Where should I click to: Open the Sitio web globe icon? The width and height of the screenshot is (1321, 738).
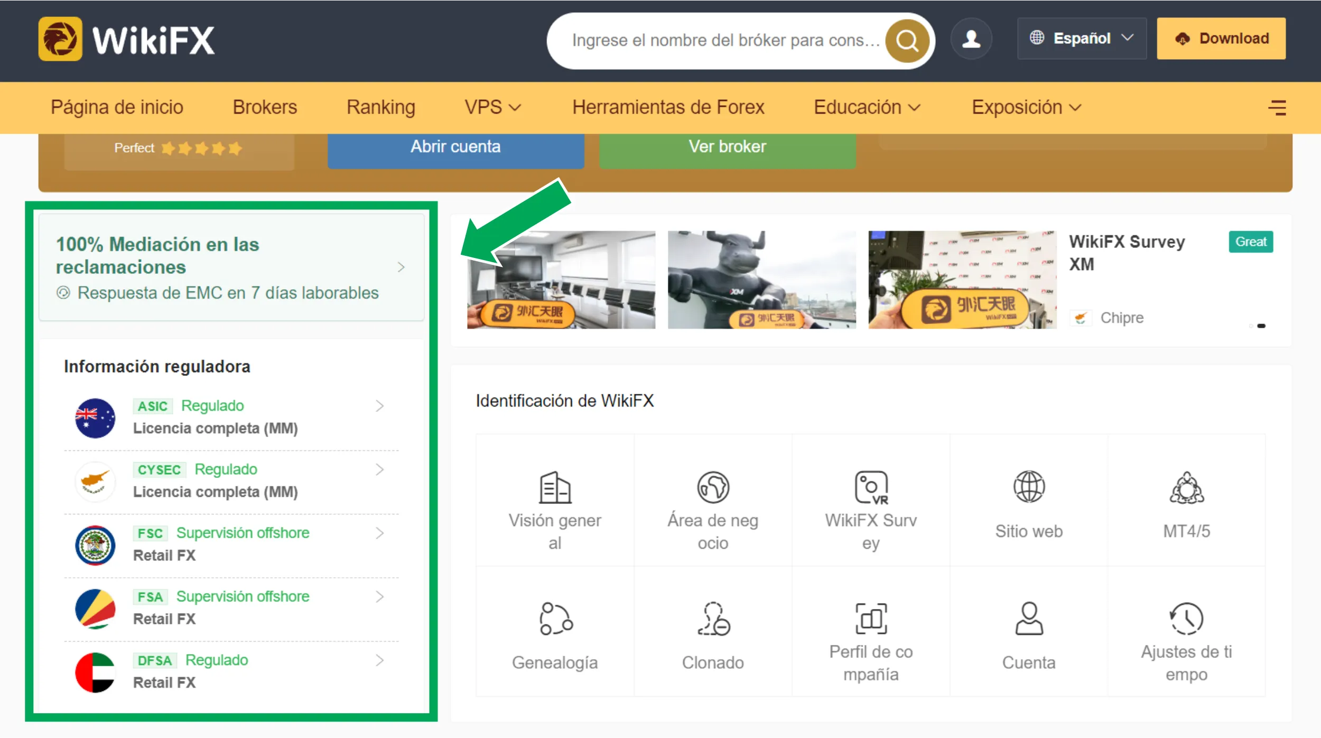1029,486
